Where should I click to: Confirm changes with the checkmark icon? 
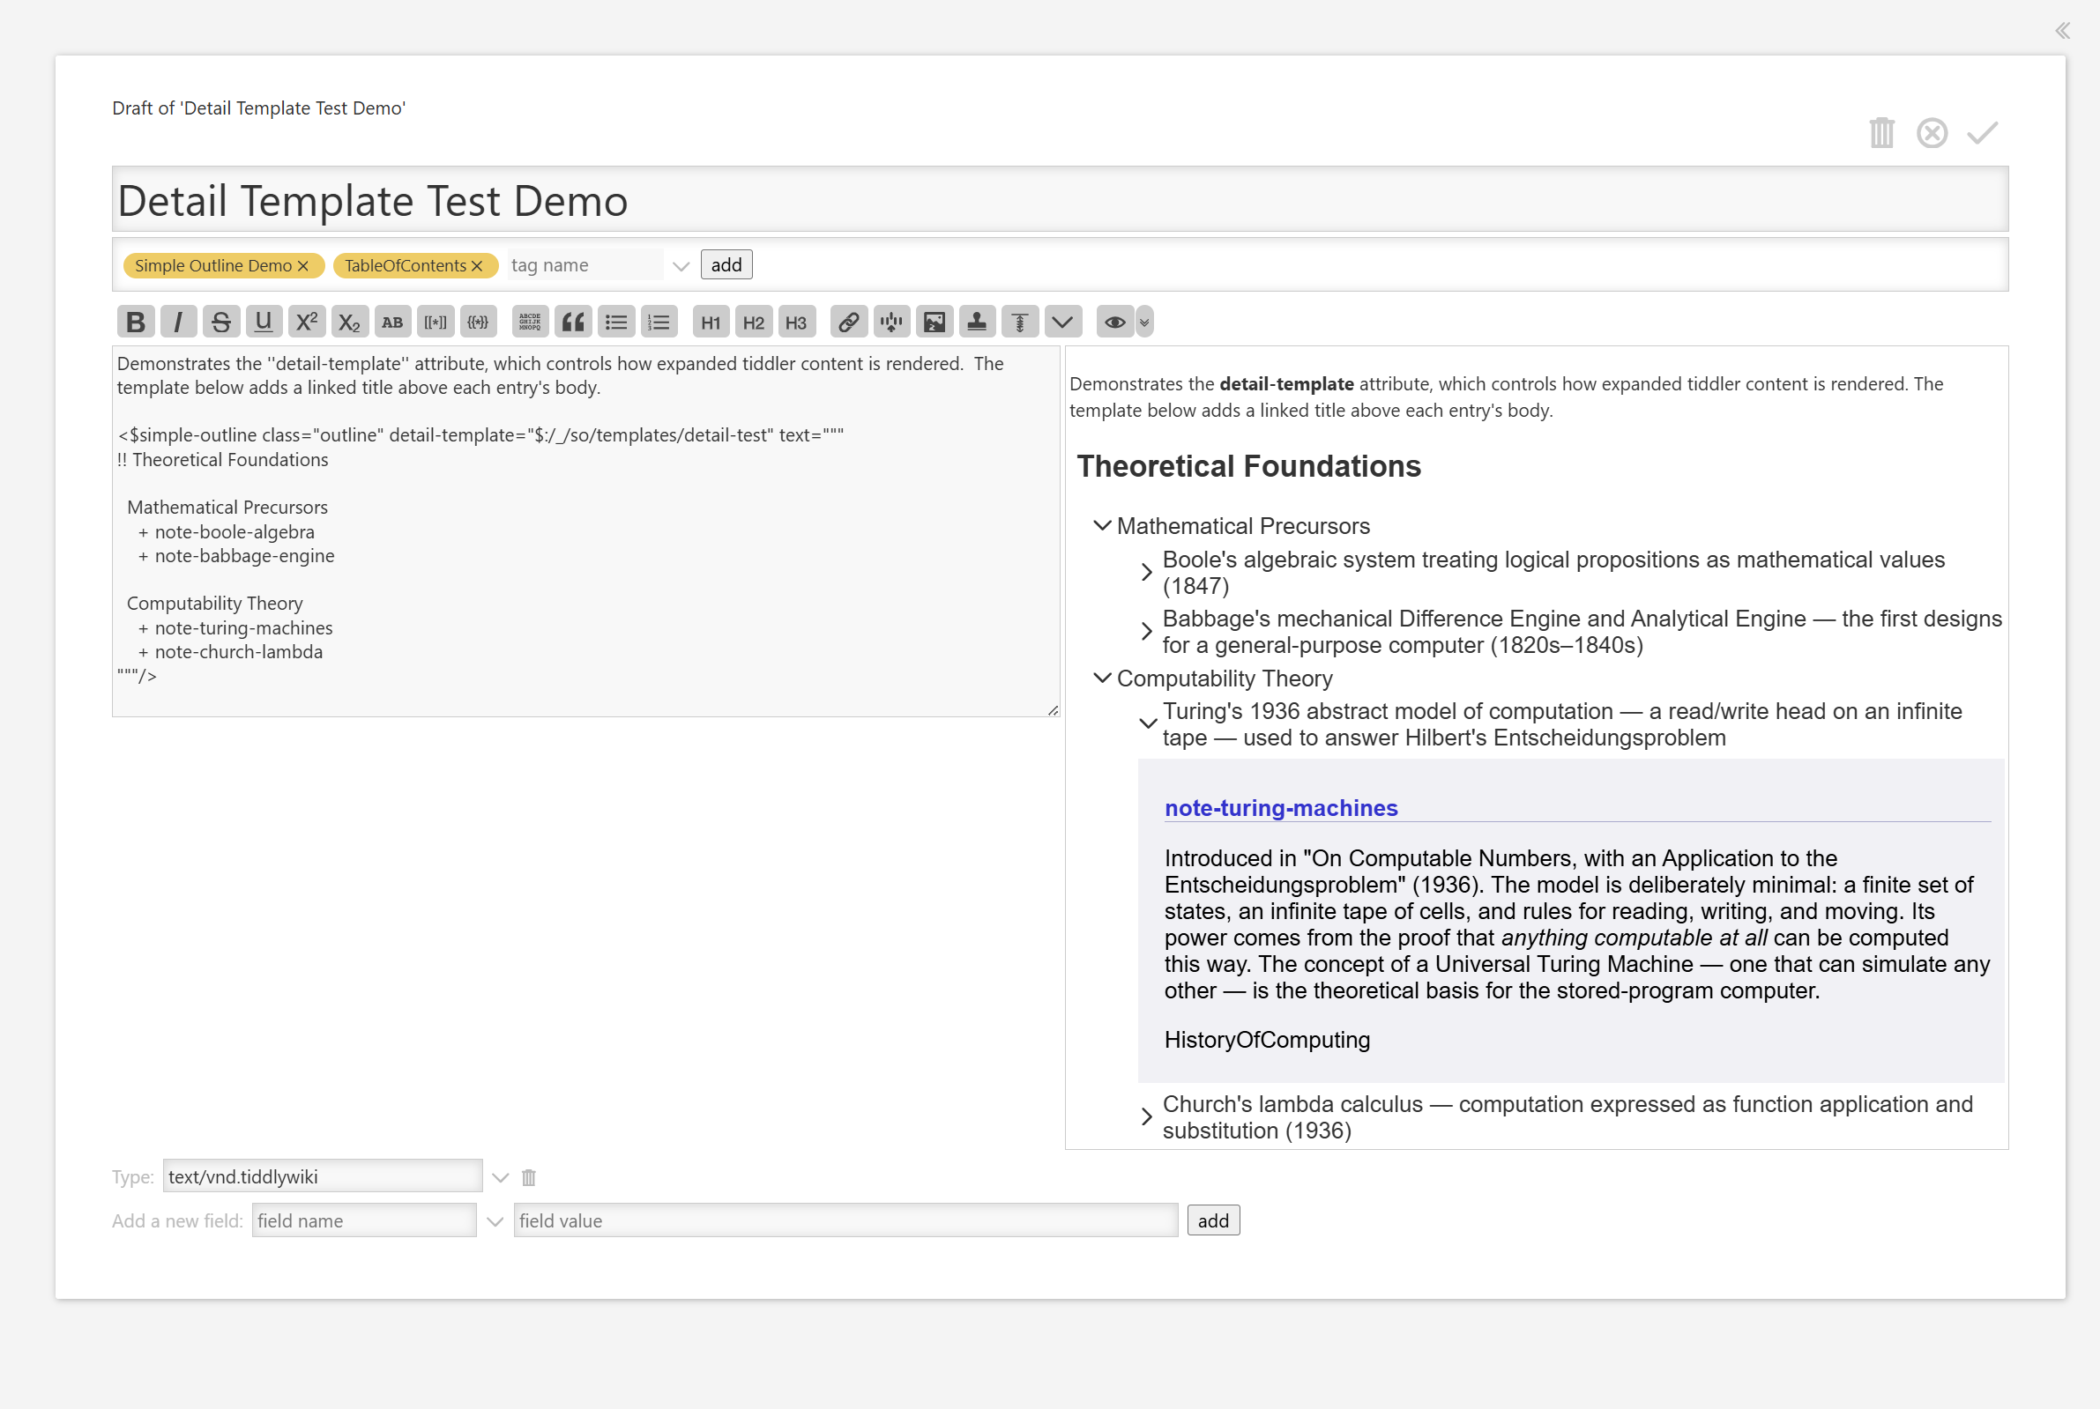pyautogui.click(x=1982, y=133)
